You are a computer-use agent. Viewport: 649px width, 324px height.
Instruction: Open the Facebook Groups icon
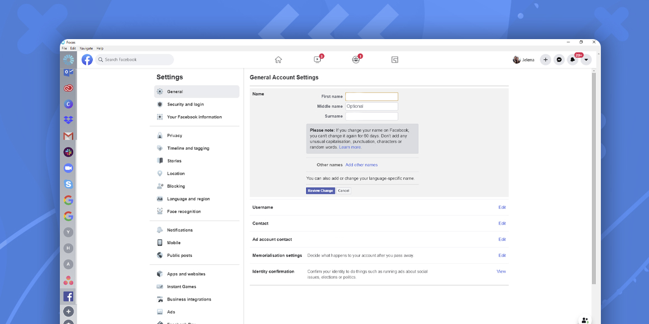[x=356, y=60]
